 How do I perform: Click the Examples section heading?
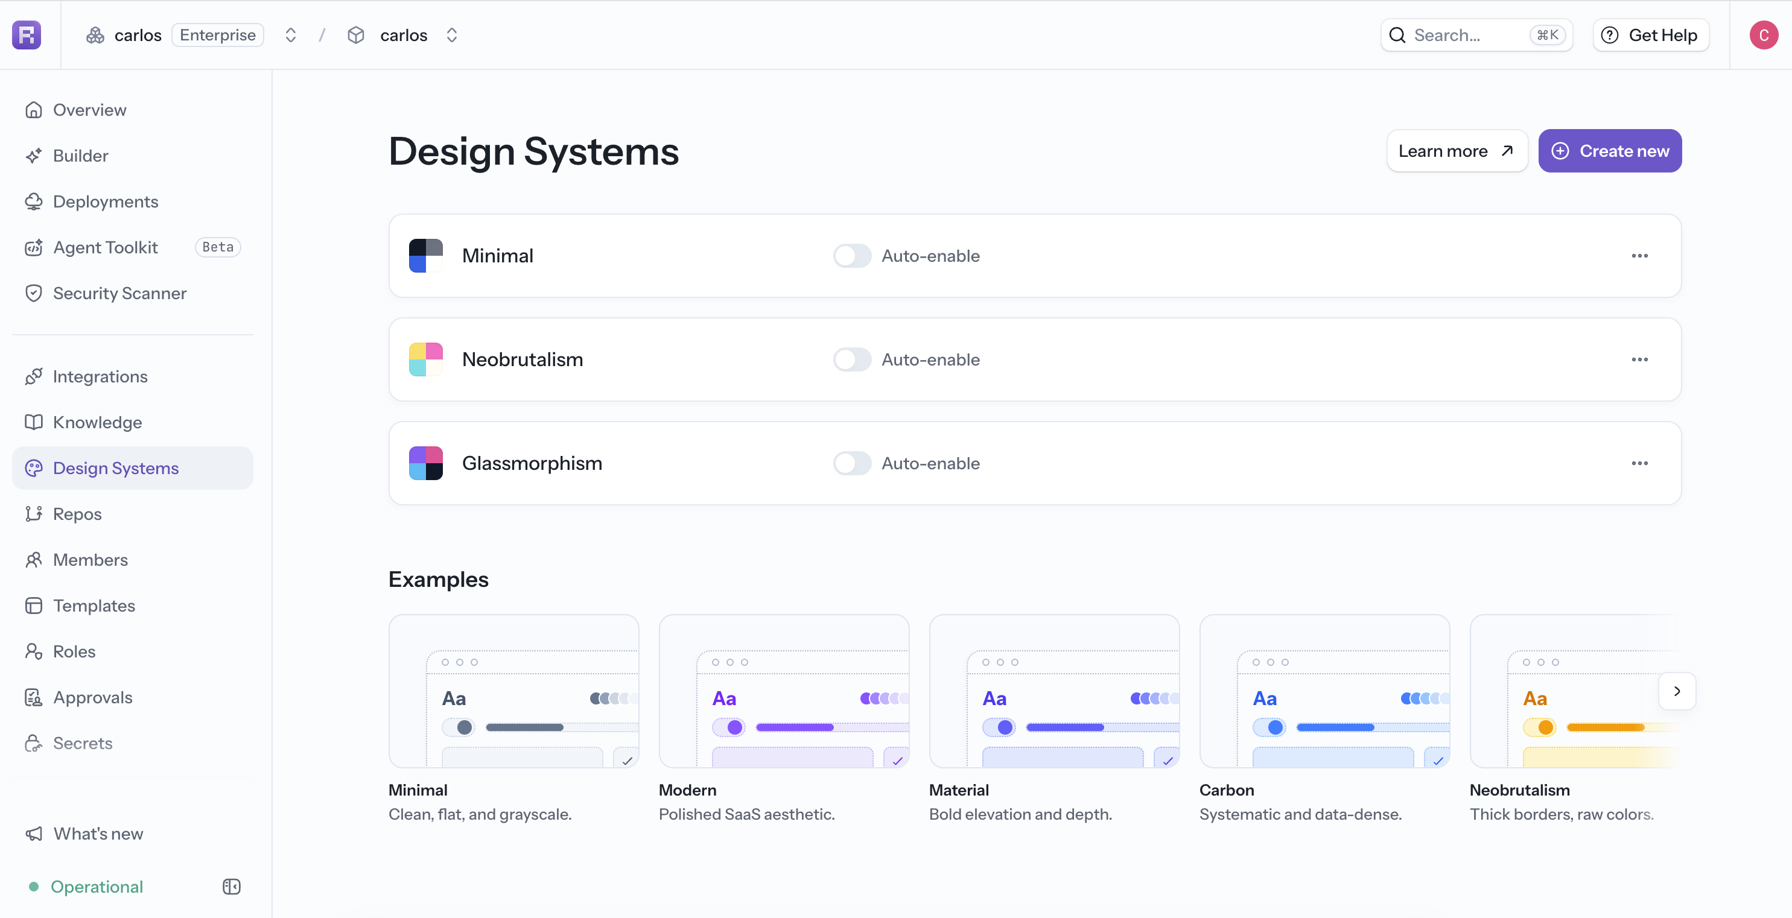point(438,579)
